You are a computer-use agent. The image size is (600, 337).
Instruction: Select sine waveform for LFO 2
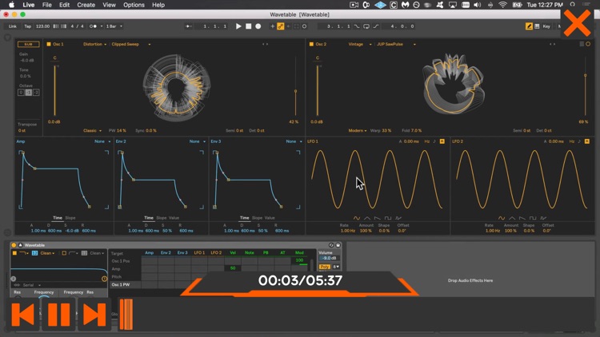click(x=502, y=218)
